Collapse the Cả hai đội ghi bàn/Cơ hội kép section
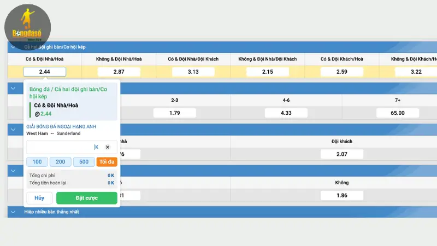437x246 pixels. click(x=13, y=48)
